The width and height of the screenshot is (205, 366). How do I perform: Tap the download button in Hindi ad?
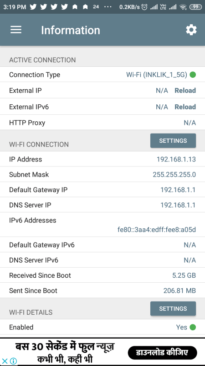163,352
